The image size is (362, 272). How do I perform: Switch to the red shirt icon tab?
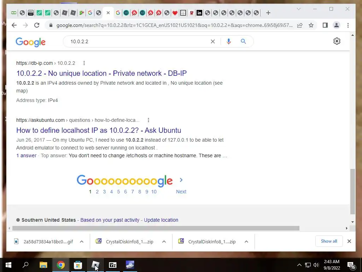191,13
